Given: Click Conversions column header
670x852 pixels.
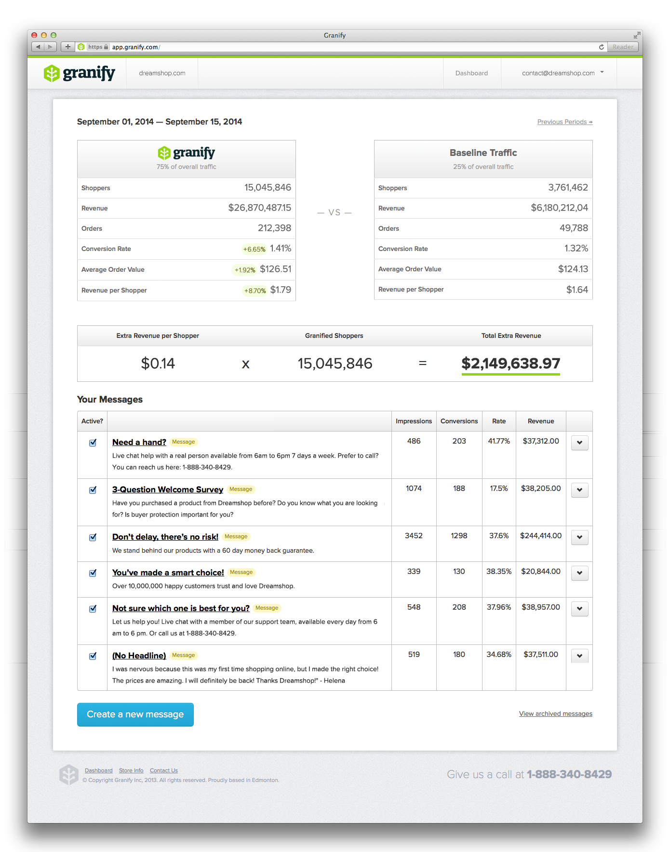Looking at the screenshot, I should tap(459, 421).
